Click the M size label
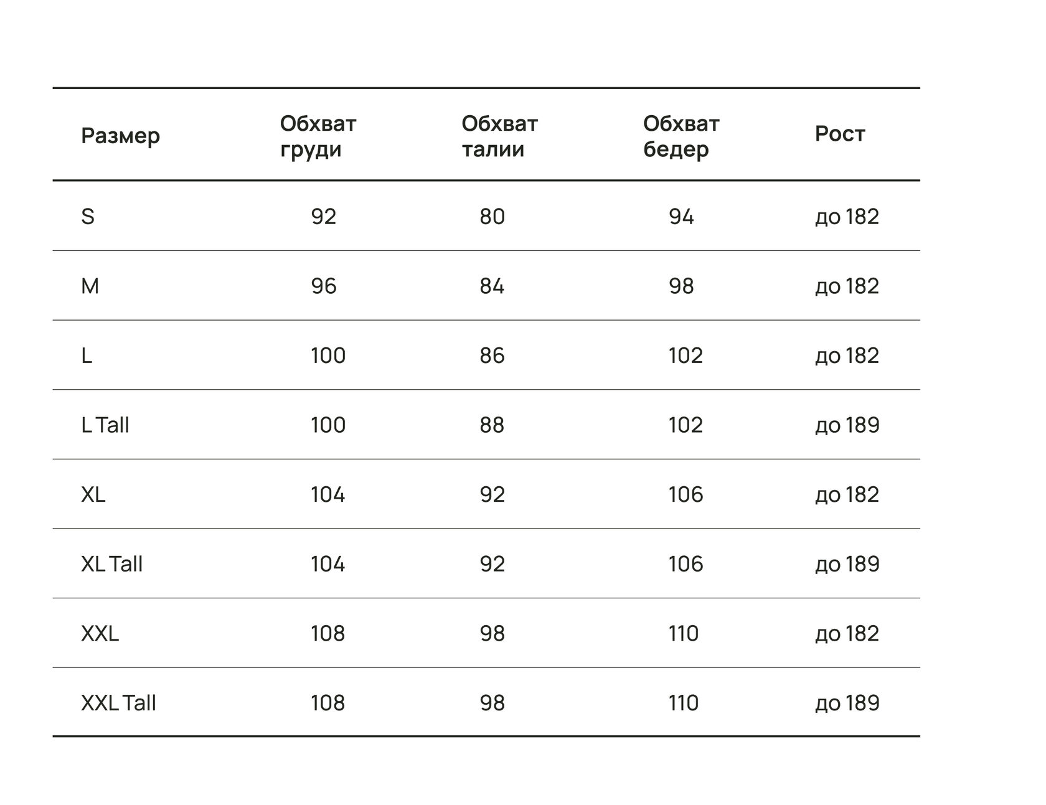Screen dimensions: 1046x805 [90, 286]
